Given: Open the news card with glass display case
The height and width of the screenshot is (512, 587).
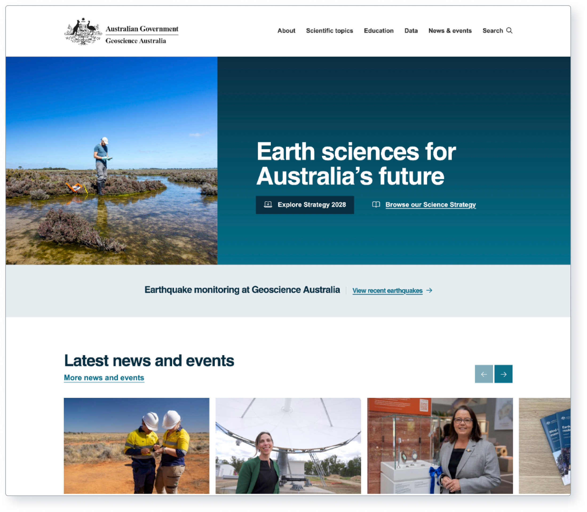Looking at the screenshot, I should tap(440, 445).
